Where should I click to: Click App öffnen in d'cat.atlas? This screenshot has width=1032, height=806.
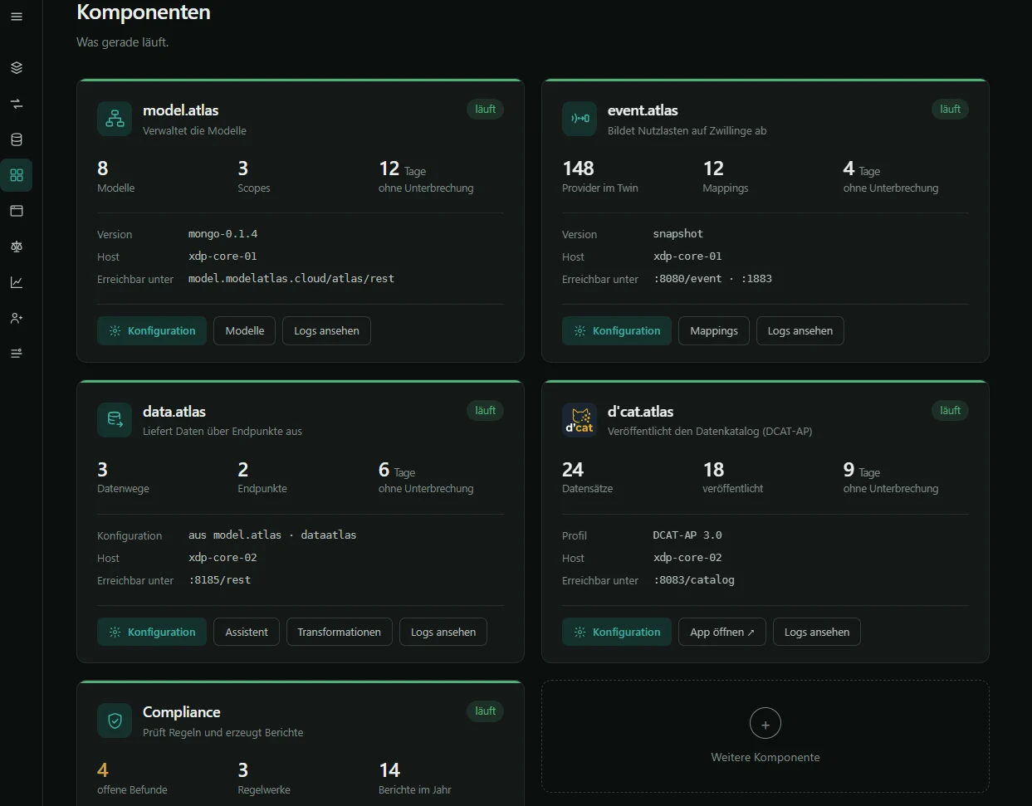[x=722, y=632]
